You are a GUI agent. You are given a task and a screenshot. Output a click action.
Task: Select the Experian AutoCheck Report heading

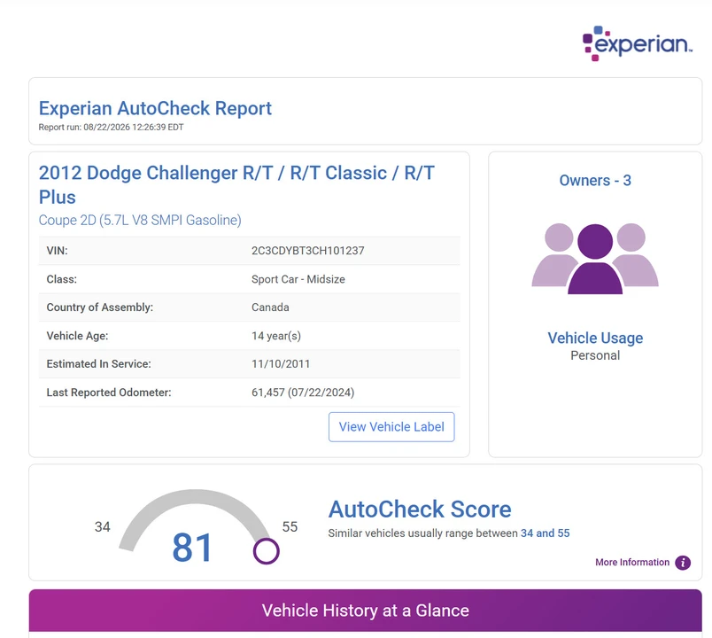coord(155,108)
